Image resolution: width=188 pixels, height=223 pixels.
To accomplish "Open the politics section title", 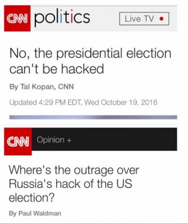I will click(62, 17).
